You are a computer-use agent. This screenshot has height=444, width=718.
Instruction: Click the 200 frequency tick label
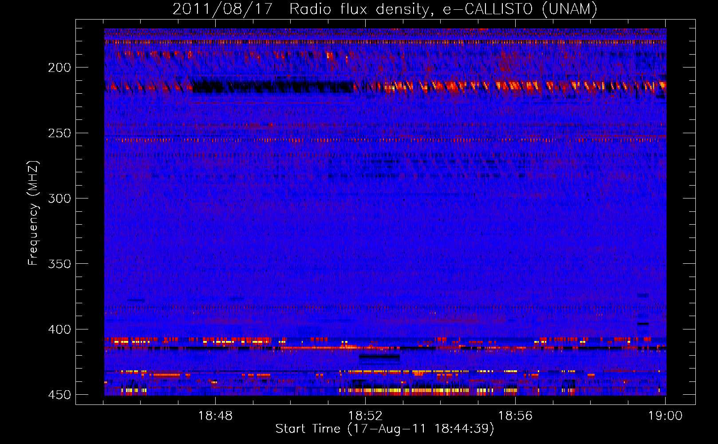tap(59, 67)
